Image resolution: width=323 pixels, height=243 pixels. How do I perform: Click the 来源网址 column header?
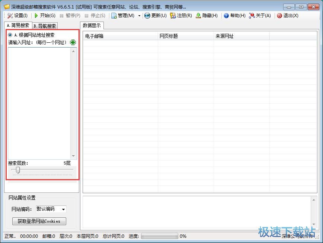242,36
